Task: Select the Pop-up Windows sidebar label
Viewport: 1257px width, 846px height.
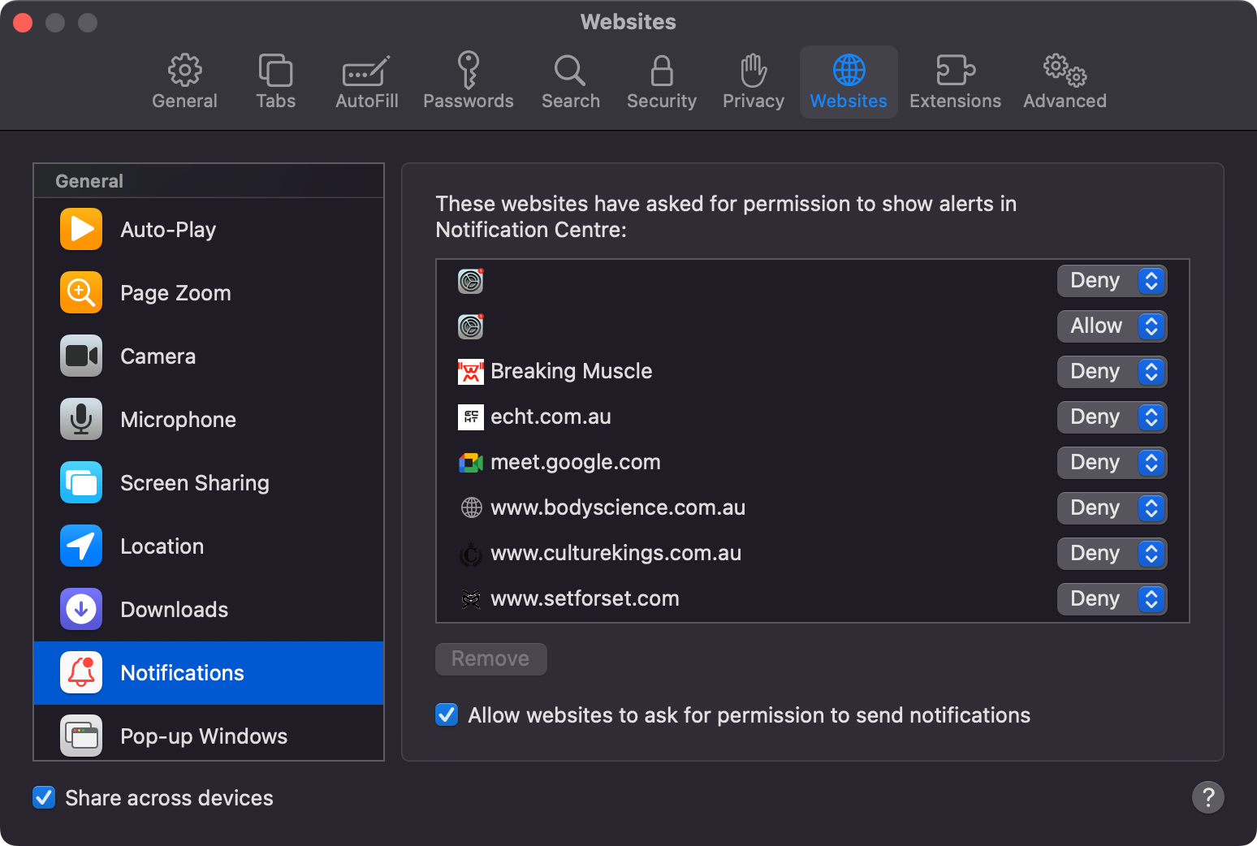Action: click(204, 736)
